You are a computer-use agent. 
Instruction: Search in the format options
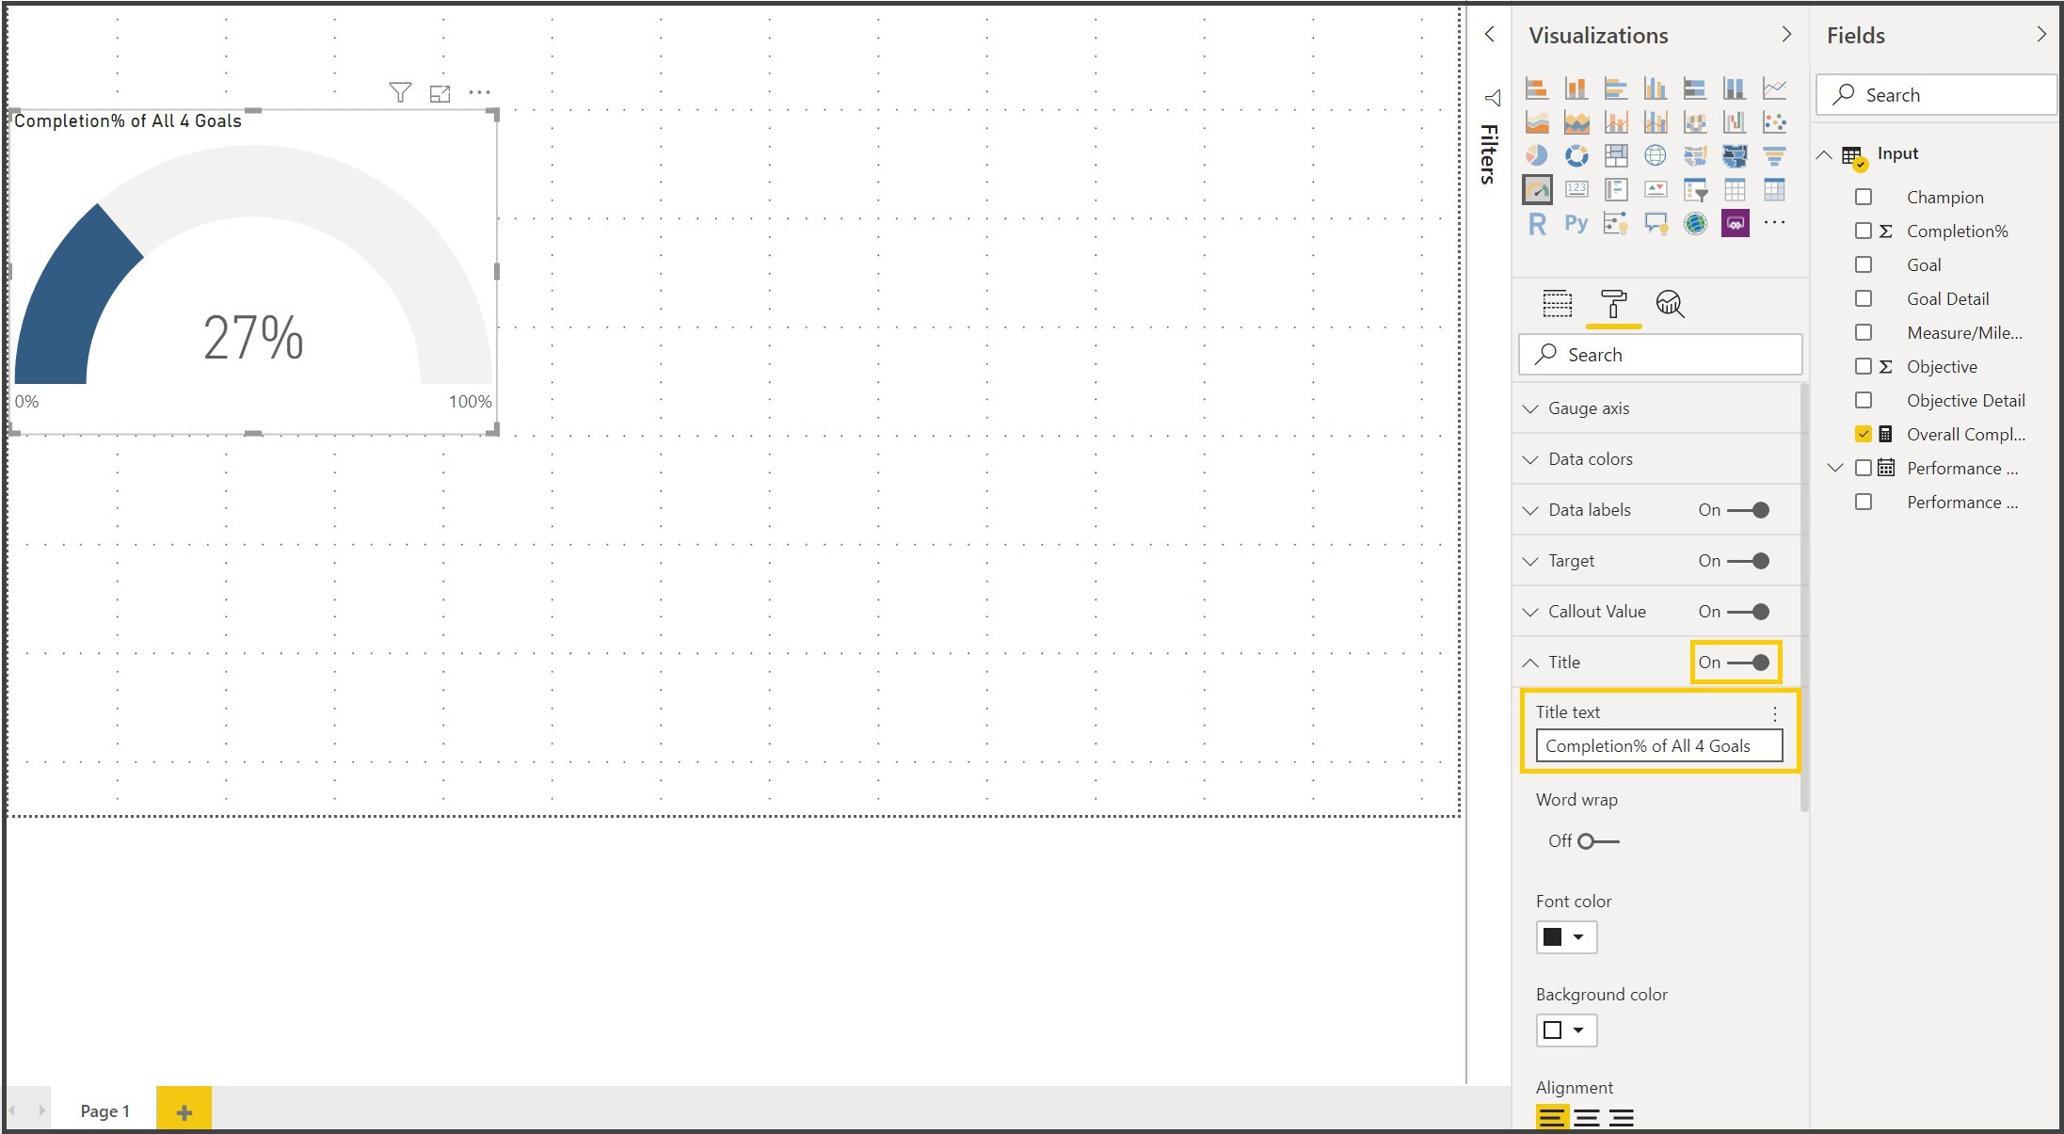1660,355
